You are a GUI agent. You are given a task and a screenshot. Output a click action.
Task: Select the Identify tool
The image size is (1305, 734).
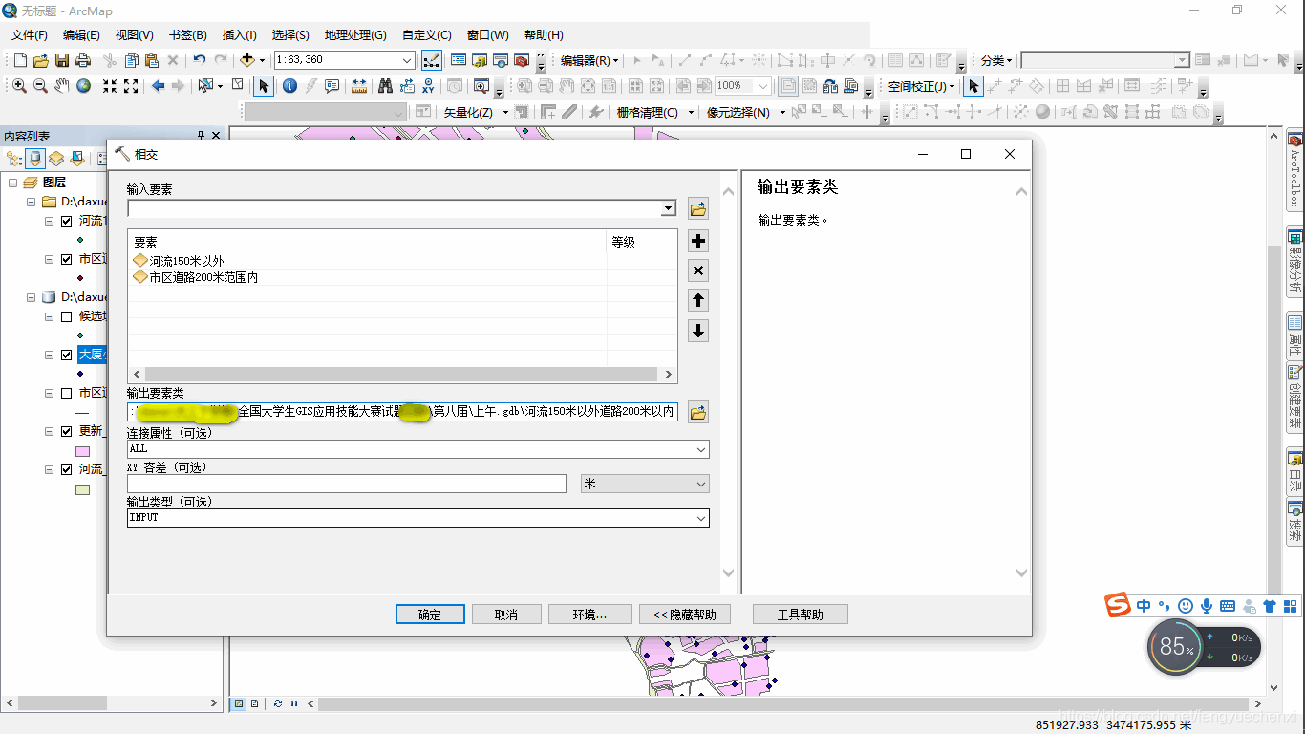[x=289, y=86]
